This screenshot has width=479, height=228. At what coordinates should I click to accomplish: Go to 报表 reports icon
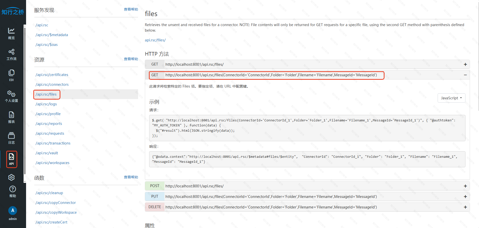click(x=11, y=117)
